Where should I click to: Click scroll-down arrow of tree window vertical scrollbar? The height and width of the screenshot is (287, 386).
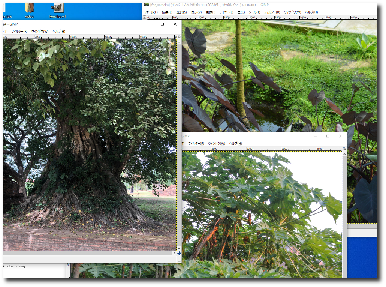pyautogui.click(x=179, y=248)
